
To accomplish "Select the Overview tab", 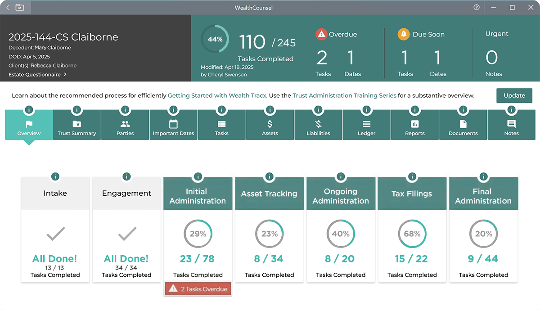I will 28,125.
